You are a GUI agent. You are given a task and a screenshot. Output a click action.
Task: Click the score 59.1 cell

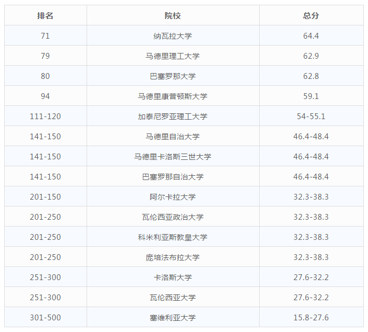click(311, 96)
